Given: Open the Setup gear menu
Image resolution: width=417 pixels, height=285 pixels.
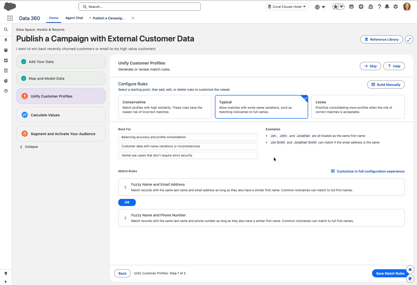Looking at the screenshot, I should click(396, 7).
